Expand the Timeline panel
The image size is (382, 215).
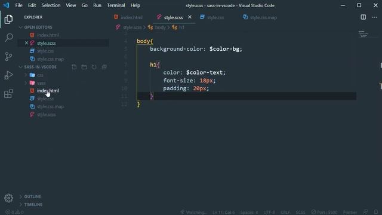tap(20, 204)
